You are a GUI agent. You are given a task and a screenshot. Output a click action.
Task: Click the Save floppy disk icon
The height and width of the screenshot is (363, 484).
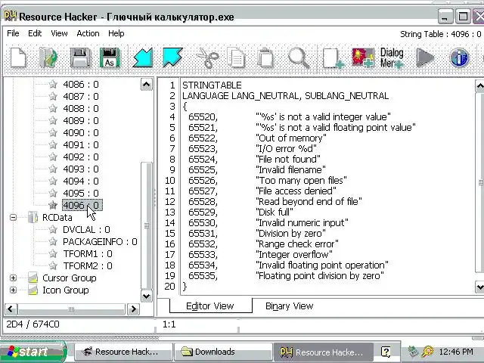[x=80, y=57]
